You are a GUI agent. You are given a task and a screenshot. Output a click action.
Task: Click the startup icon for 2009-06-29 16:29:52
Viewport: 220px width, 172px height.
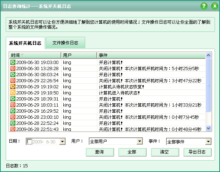point(13,111)
